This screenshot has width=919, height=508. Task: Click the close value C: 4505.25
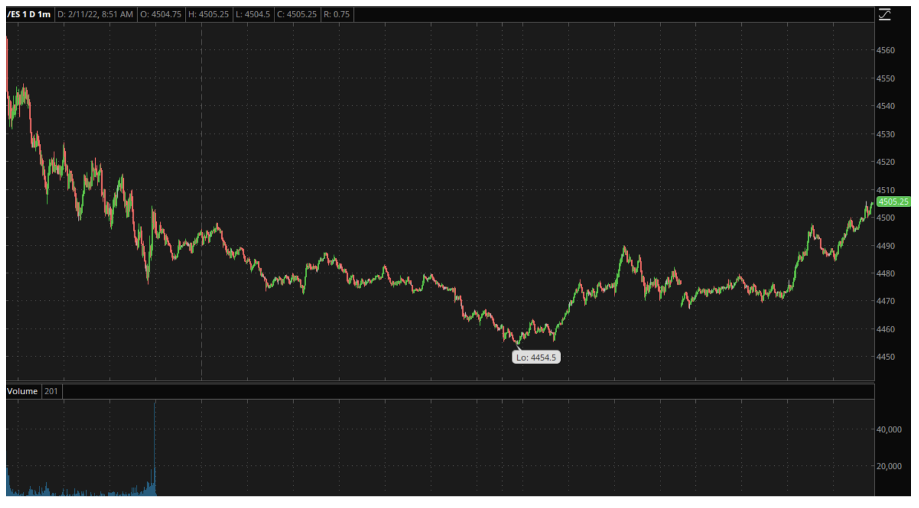296,15
